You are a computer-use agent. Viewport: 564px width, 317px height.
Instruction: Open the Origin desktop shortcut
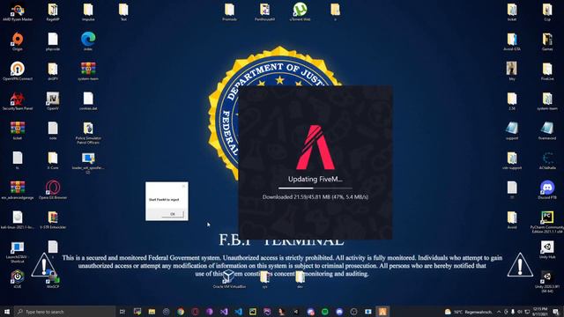click(x=18, y=41)
